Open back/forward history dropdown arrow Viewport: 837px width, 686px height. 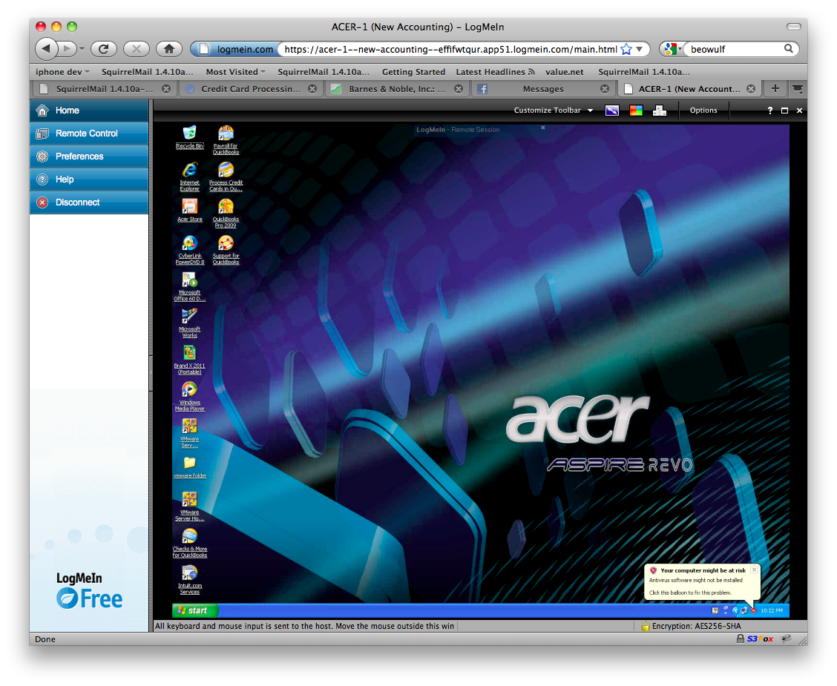(82, 49)
